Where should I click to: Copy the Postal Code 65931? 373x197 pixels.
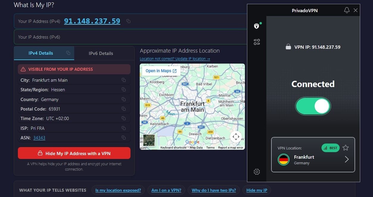pyautogui.click(x=123, y=109)
